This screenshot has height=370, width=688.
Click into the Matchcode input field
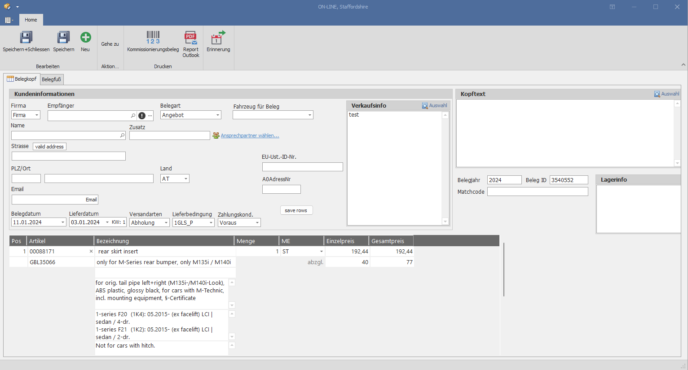point(537,192)
